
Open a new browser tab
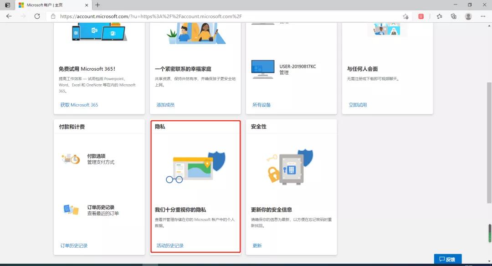pos(97,5)
